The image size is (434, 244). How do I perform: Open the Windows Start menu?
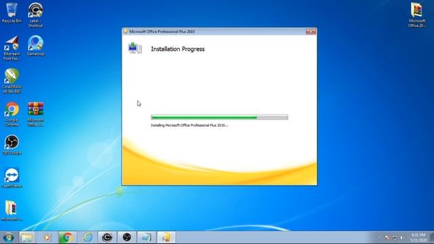pos(9,237)
